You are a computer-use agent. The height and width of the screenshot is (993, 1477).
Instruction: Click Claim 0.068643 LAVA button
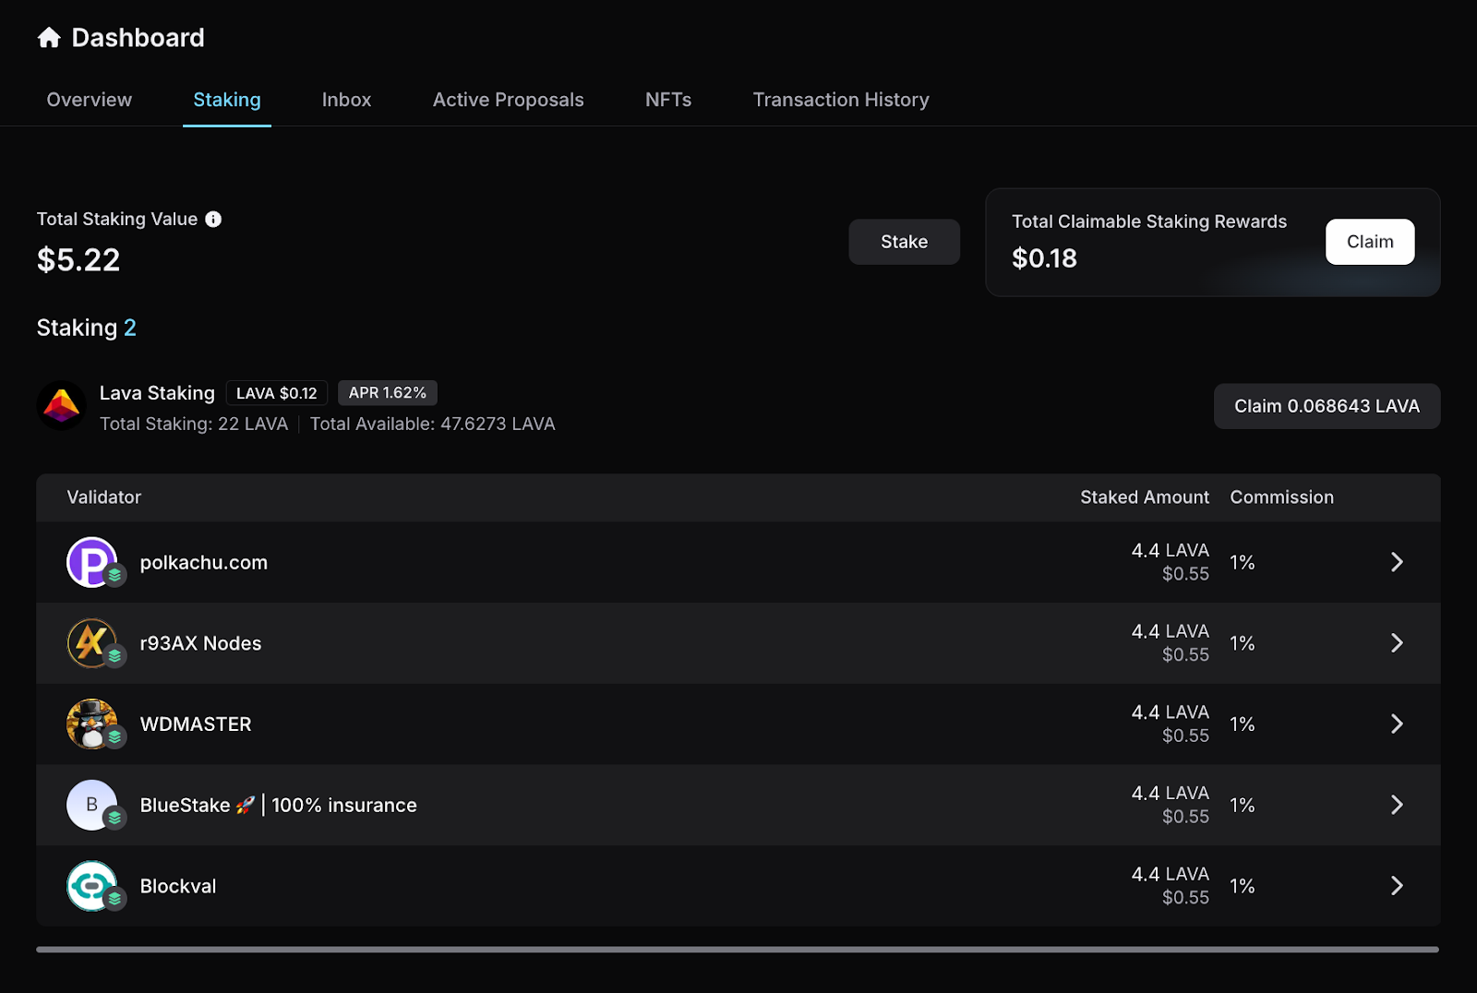1327,406
